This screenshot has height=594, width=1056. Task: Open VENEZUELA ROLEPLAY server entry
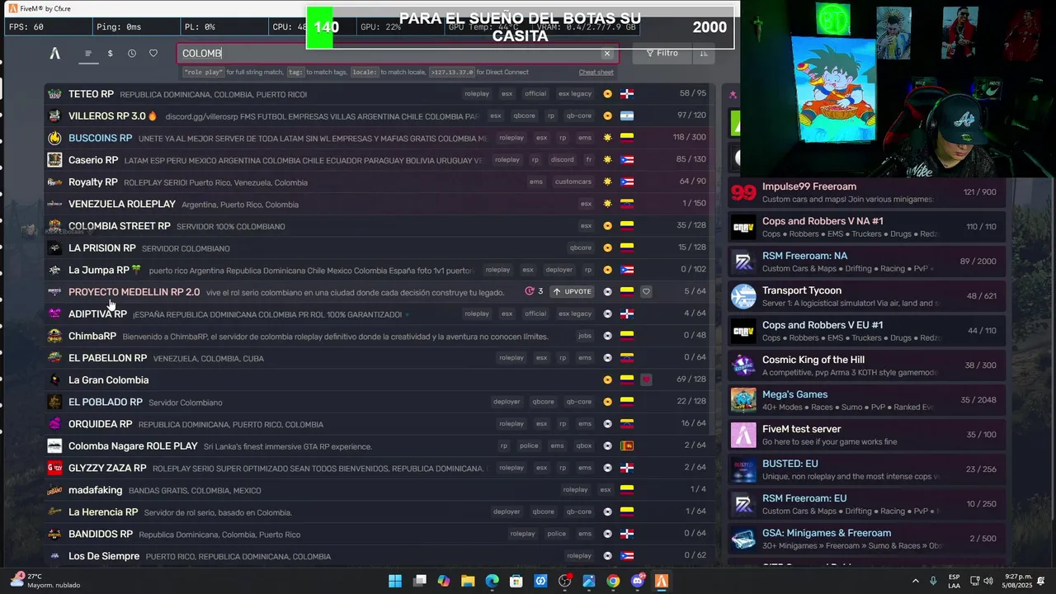point(379,204)
